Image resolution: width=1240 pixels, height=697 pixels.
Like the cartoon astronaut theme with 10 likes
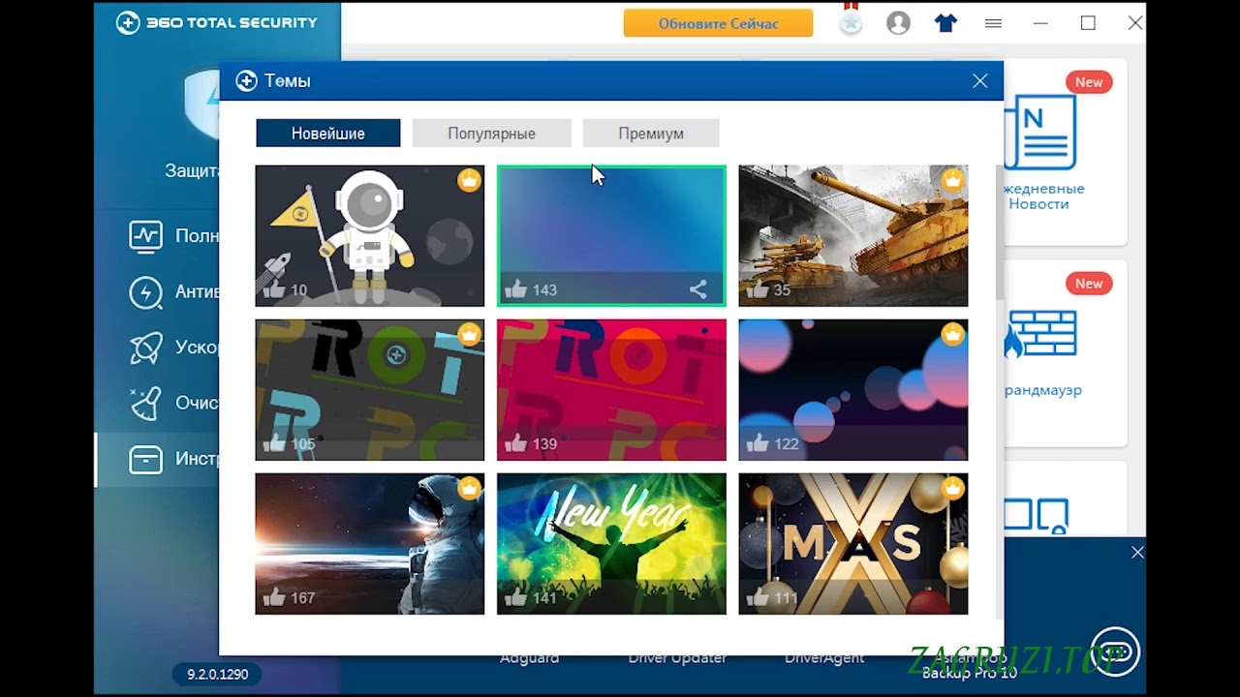pos(274,288)
